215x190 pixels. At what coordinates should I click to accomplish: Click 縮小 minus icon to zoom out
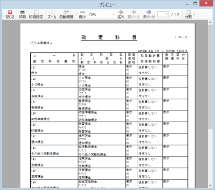(x=82, y=12)
